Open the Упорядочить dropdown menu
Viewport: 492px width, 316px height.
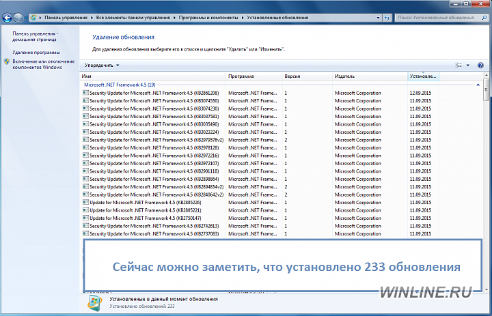101,65
